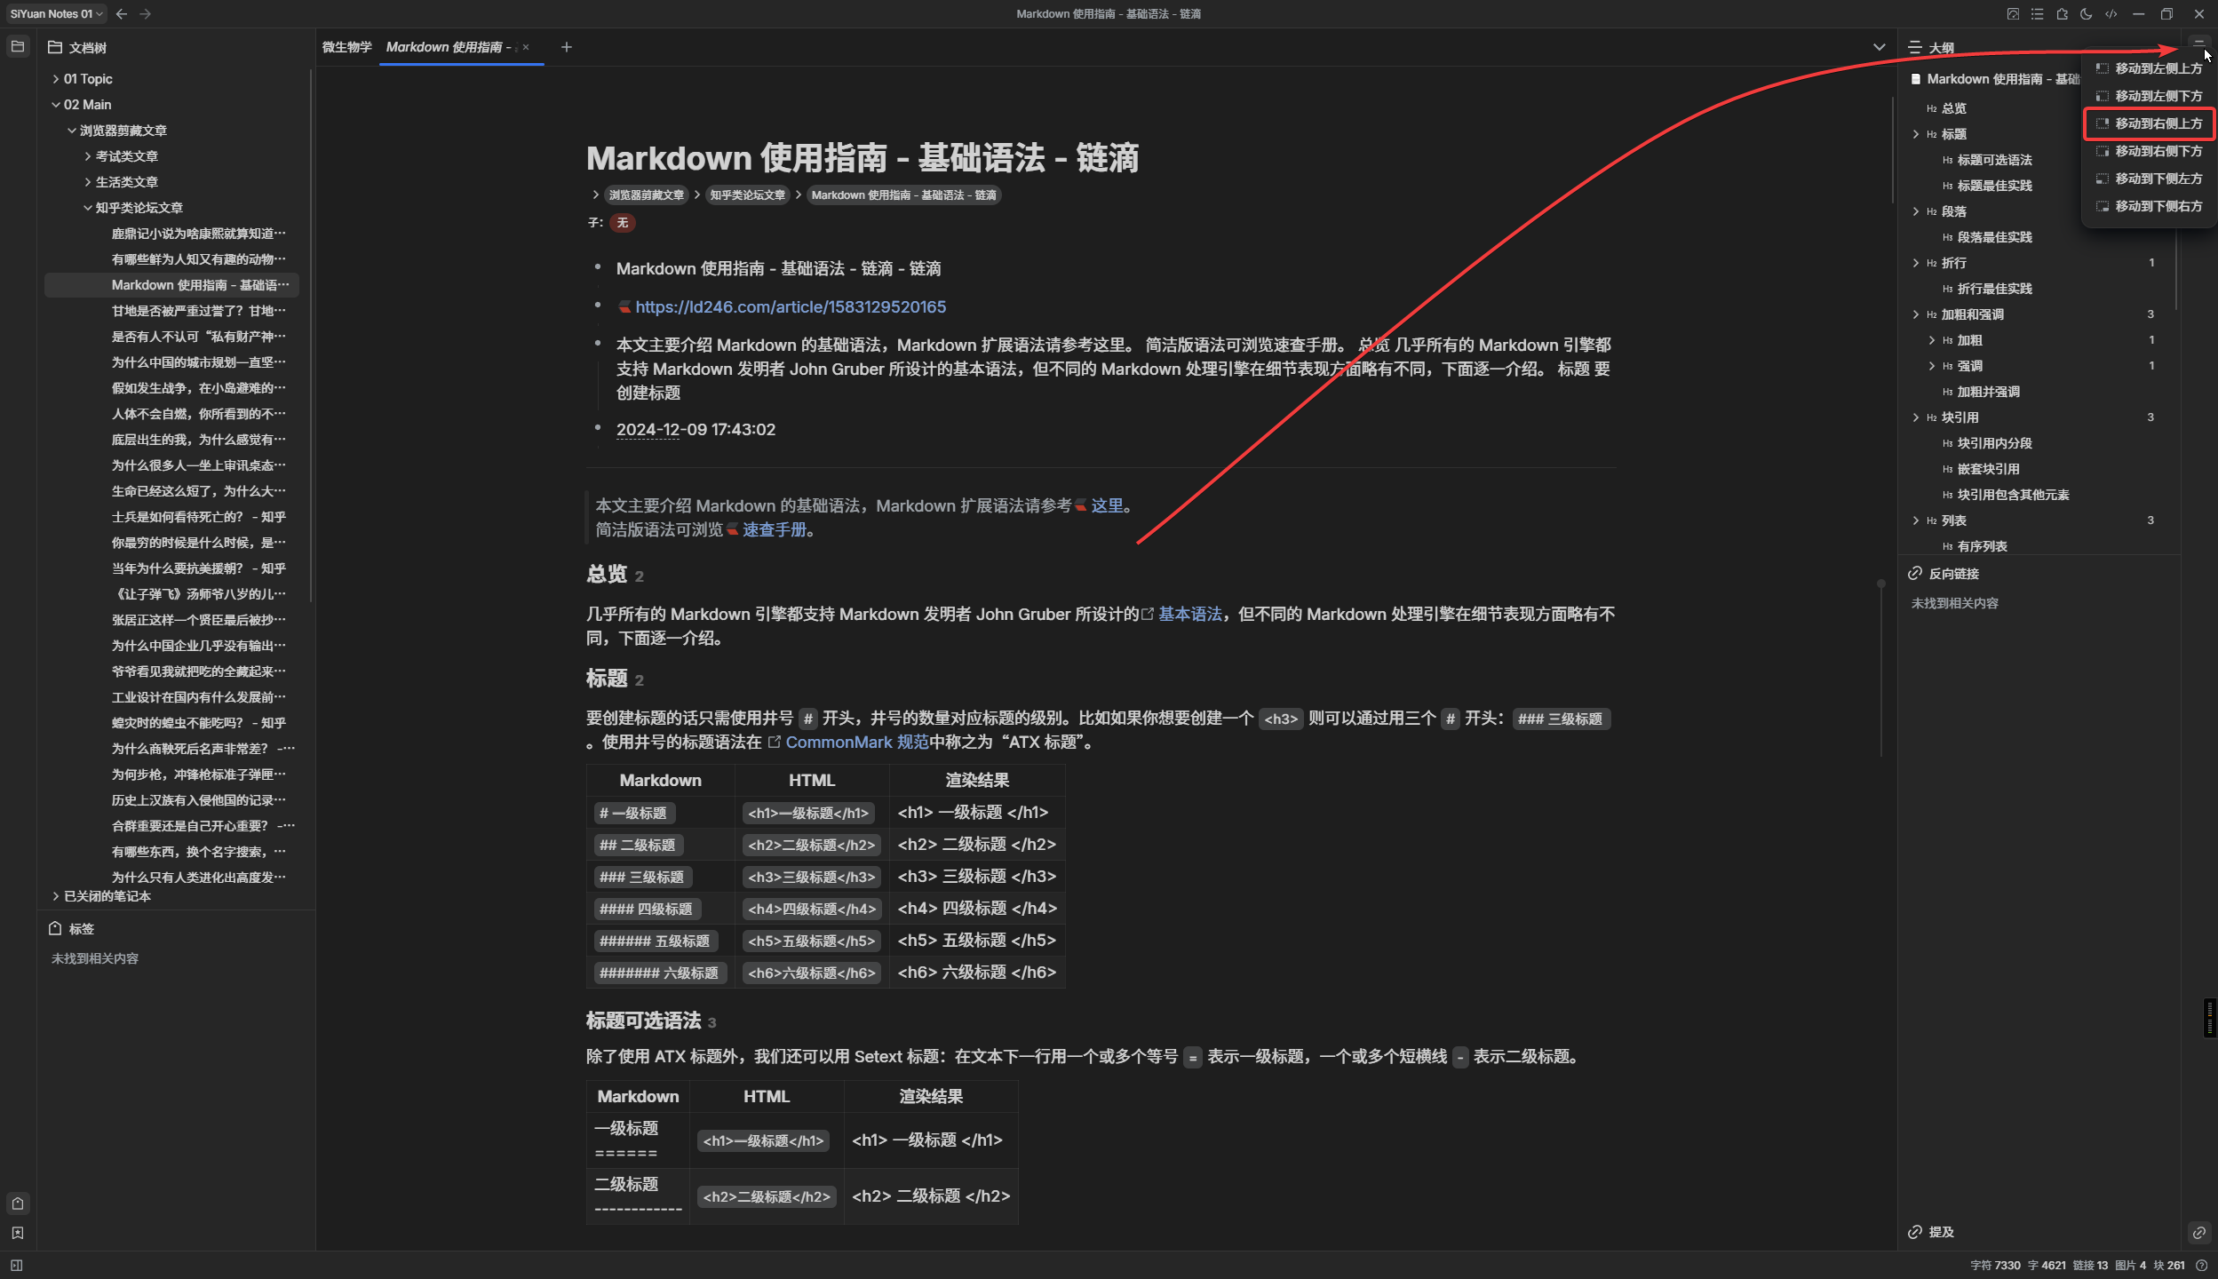
Task: Go back with the left arrow icon
Action: [122, 14]
